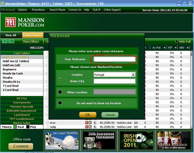The image size is (194, 153).
Task: Open the Club M menu
Action: point(96,10)
